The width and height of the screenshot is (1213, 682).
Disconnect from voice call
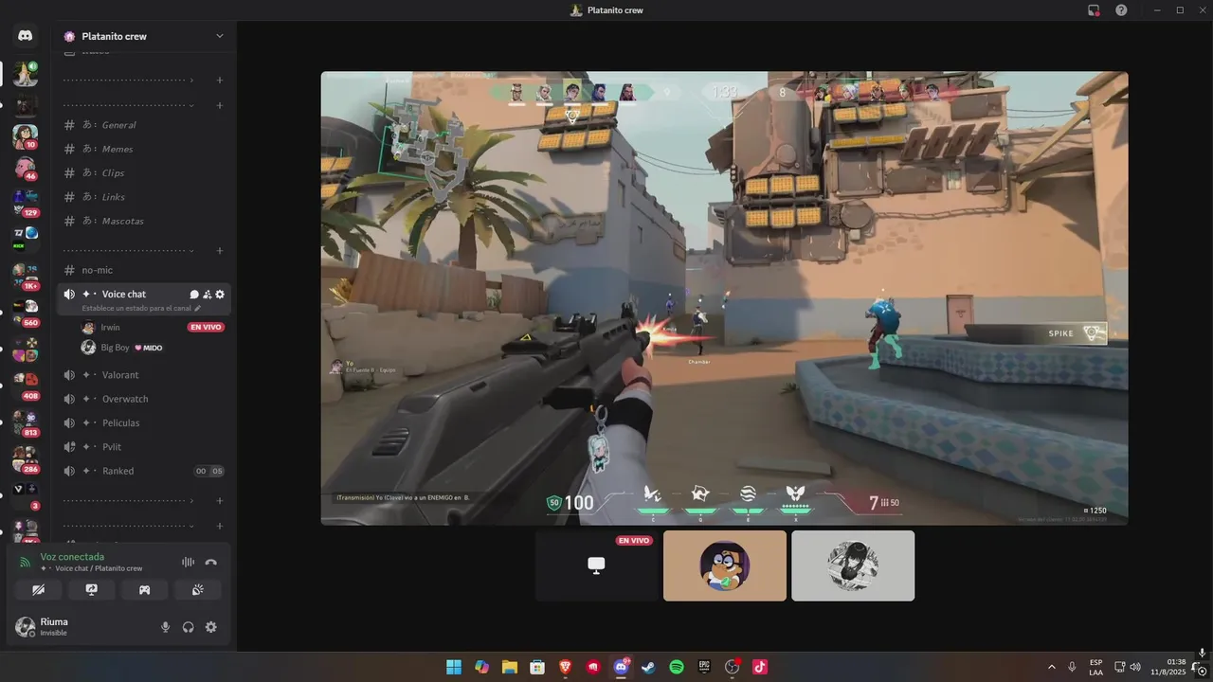211,562
